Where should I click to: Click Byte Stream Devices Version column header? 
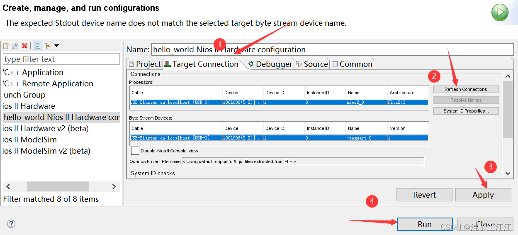pos(408,128)
